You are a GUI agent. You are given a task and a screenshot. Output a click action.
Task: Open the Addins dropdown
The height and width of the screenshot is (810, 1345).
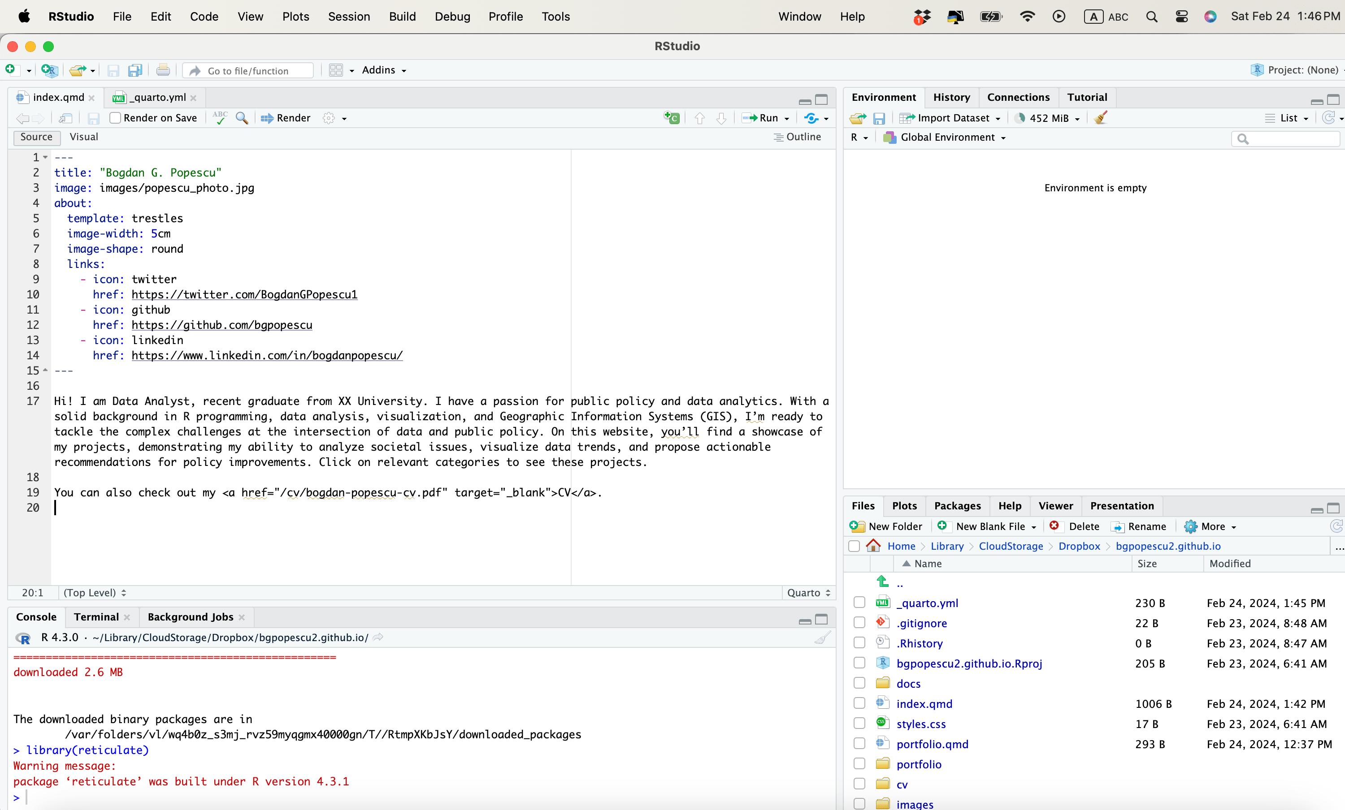tap(384, 70)
